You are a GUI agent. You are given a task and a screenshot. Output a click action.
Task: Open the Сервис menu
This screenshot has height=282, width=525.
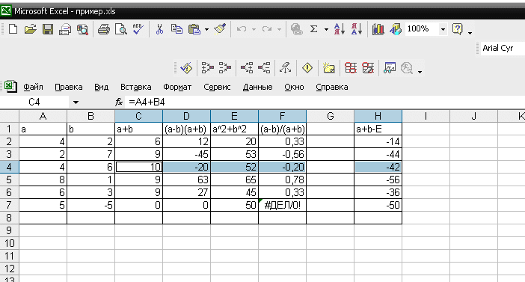coord(217,87)
